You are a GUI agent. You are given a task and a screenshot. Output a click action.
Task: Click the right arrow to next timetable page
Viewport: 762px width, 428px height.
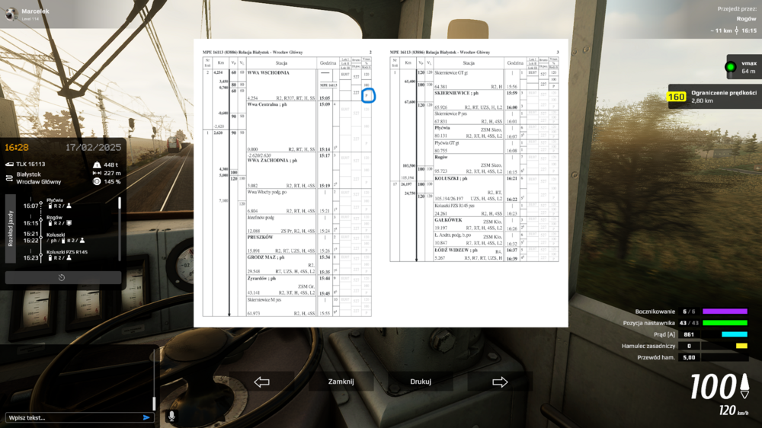point(501,382)
